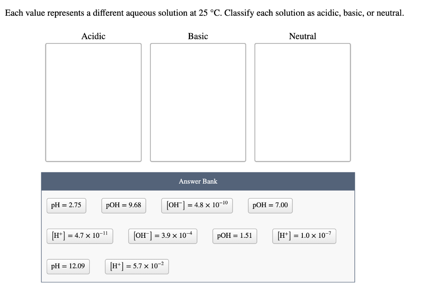The height and width of the screenshot is (287, 423).
Task: Click the Neutral column heading
Action: click(303, 36)
